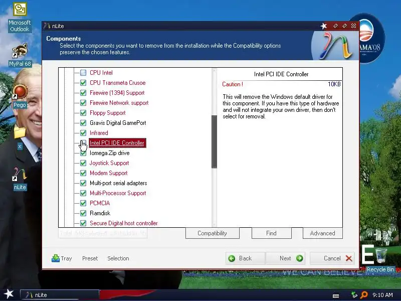
Task: Click the Compatibility button
Action: [212, 233]
